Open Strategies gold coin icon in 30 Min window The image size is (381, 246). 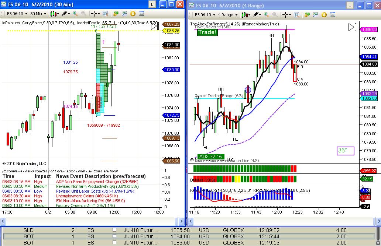coord(133,14)
